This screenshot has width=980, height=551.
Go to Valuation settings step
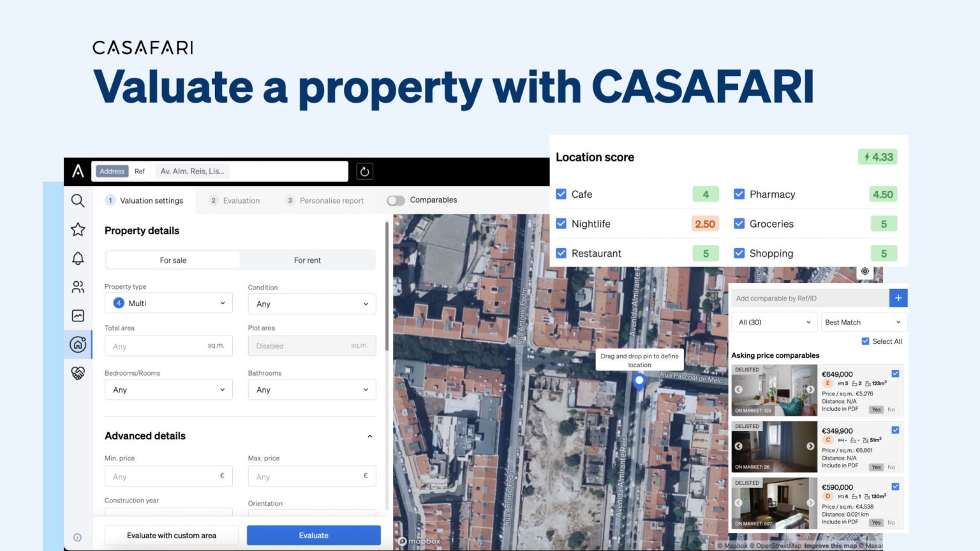[x=145, y=200]
